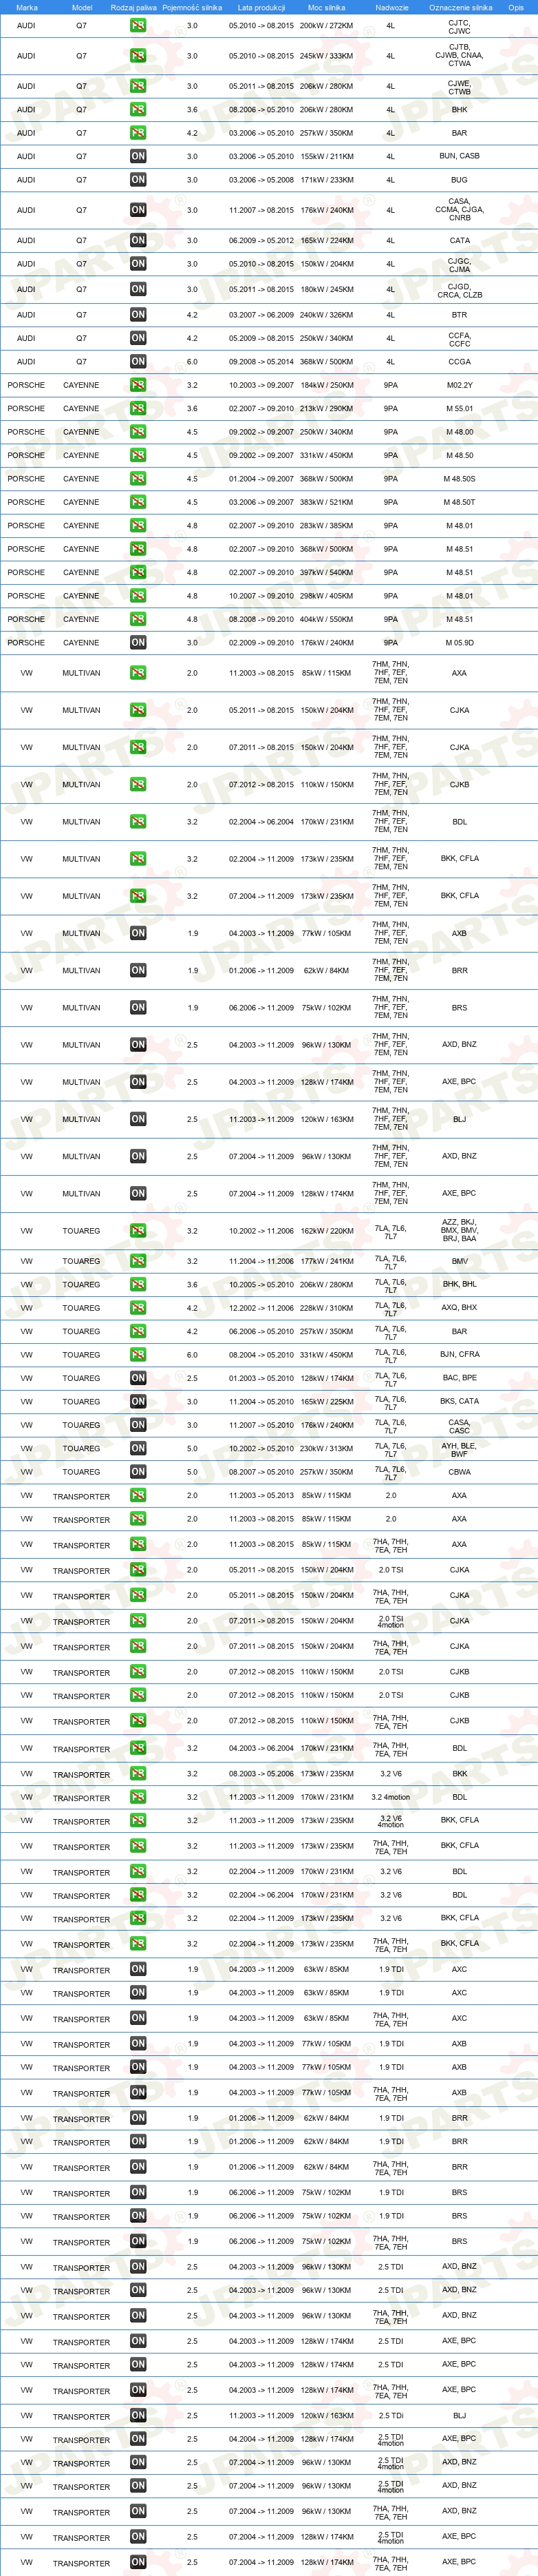Click the Pojemność silnika column header
The width and height of the screenshot is (538, 2576).
coord(193,7)
